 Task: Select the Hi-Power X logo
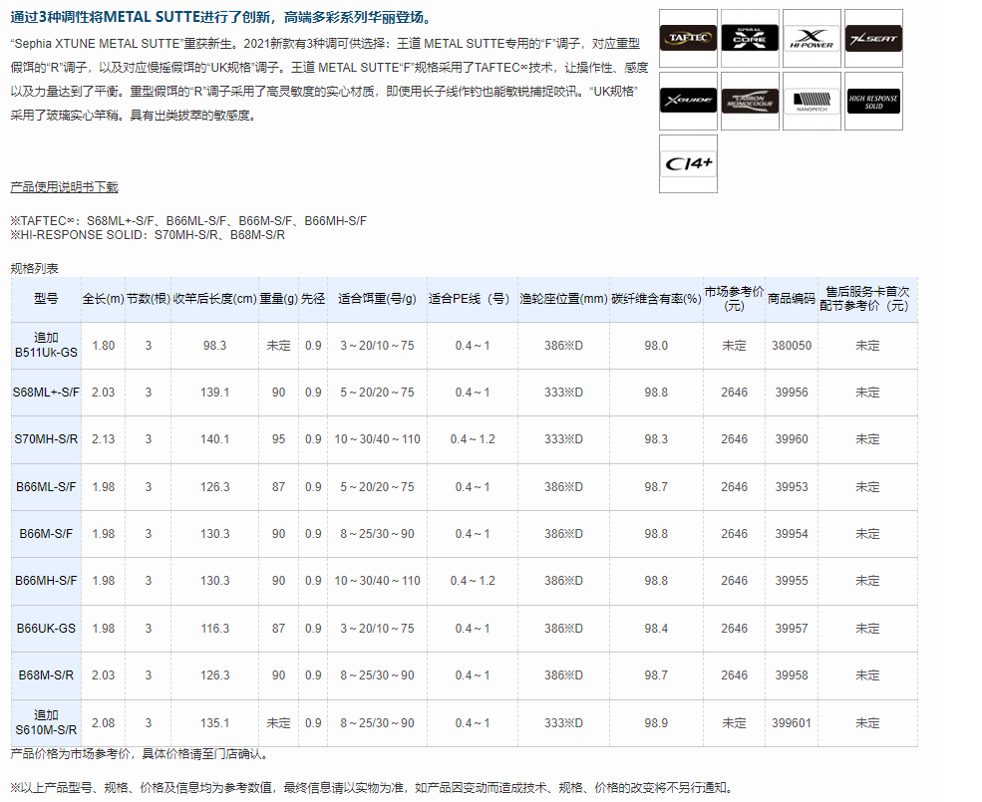pos(812,38)
